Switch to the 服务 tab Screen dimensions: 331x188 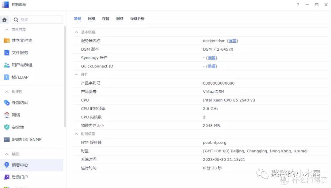coord(120,19)
